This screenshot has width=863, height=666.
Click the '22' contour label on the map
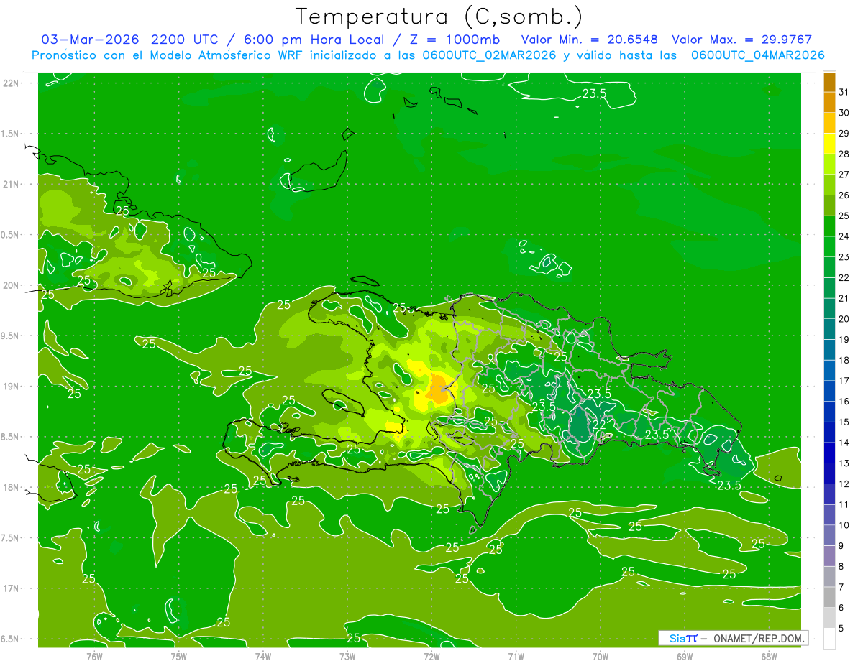598,425
